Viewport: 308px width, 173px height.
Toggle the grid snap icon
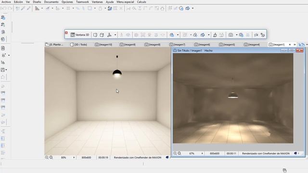click(68, 9)
